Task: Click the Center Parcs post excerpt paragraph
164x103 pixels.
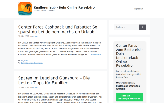Action: (60, 49)
